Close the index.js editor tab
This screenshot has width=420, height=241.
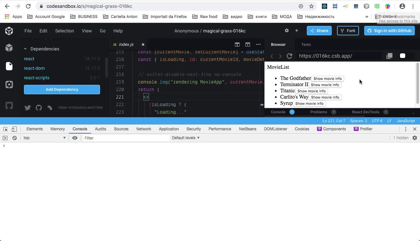[x=143, y=45]
